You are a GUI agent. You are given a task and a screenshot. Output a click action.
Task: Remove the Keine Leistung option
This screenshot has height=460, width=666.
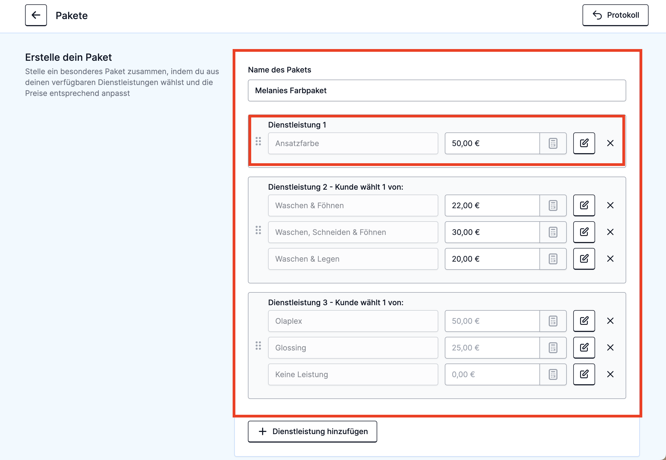pyautogui.click(x=610, y=374)
